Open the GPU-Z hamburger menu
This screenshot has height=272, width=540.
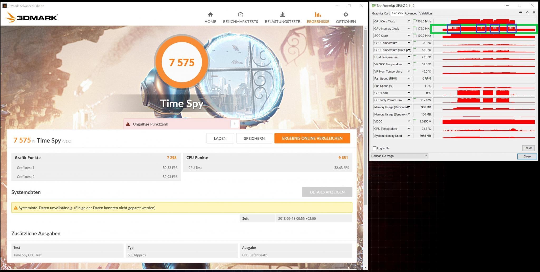pyautogui.click(x=534, y=12)
